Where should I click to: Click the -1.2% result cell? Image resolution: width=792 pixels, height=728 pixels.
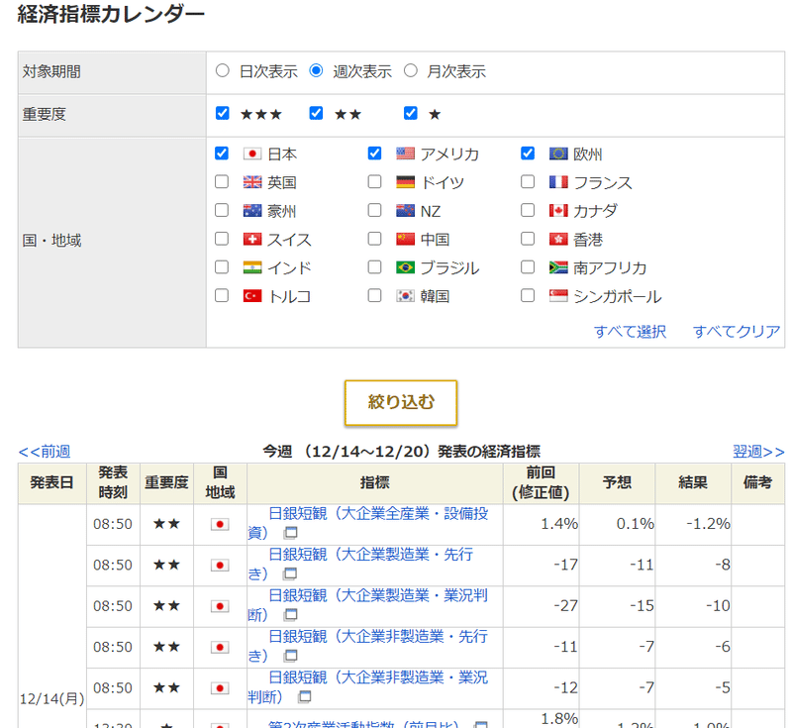click(693, 524)
